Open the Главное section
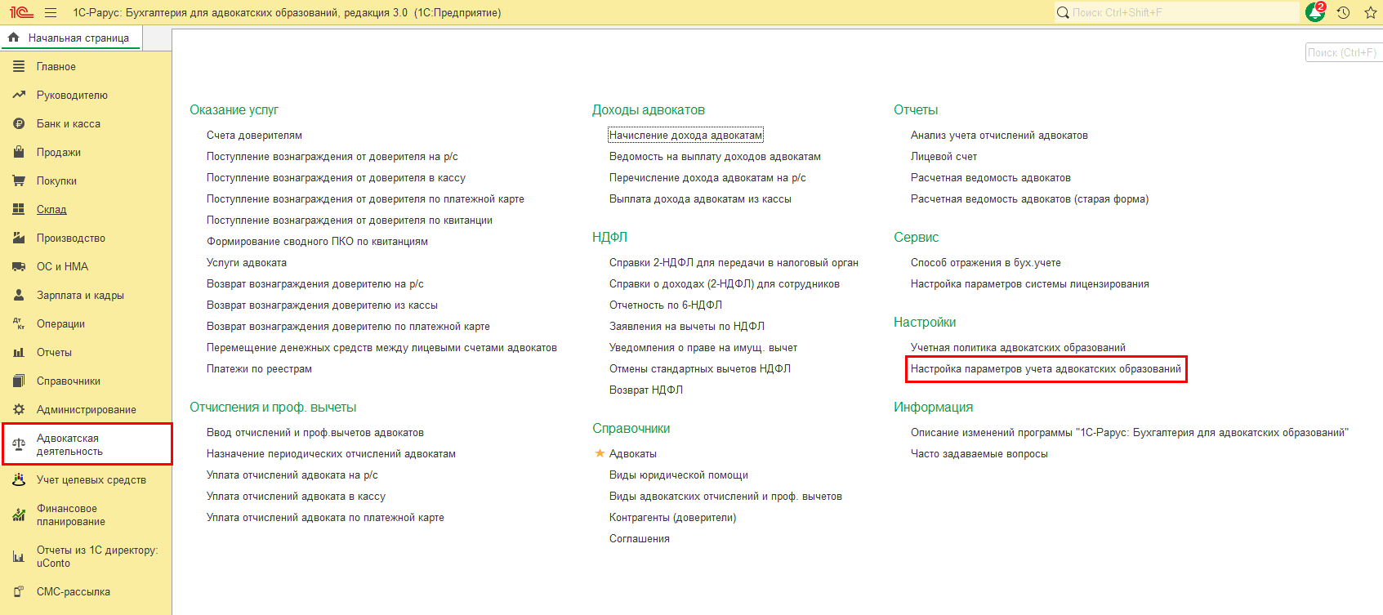This screenshot has height=615, width=1383. [x=56, y=66]
